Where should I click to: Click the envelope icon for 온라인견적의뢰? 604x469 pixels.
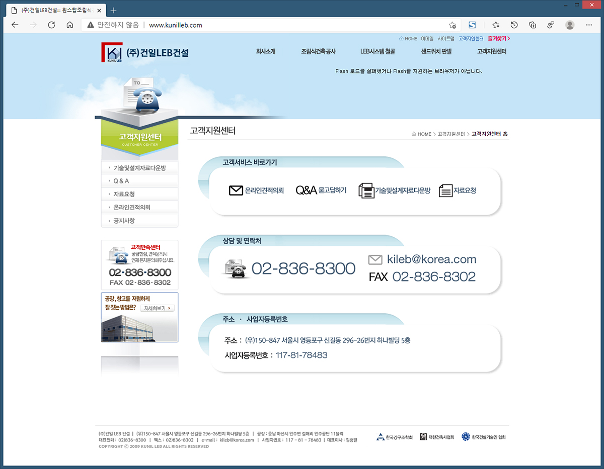tap(236, 191)
